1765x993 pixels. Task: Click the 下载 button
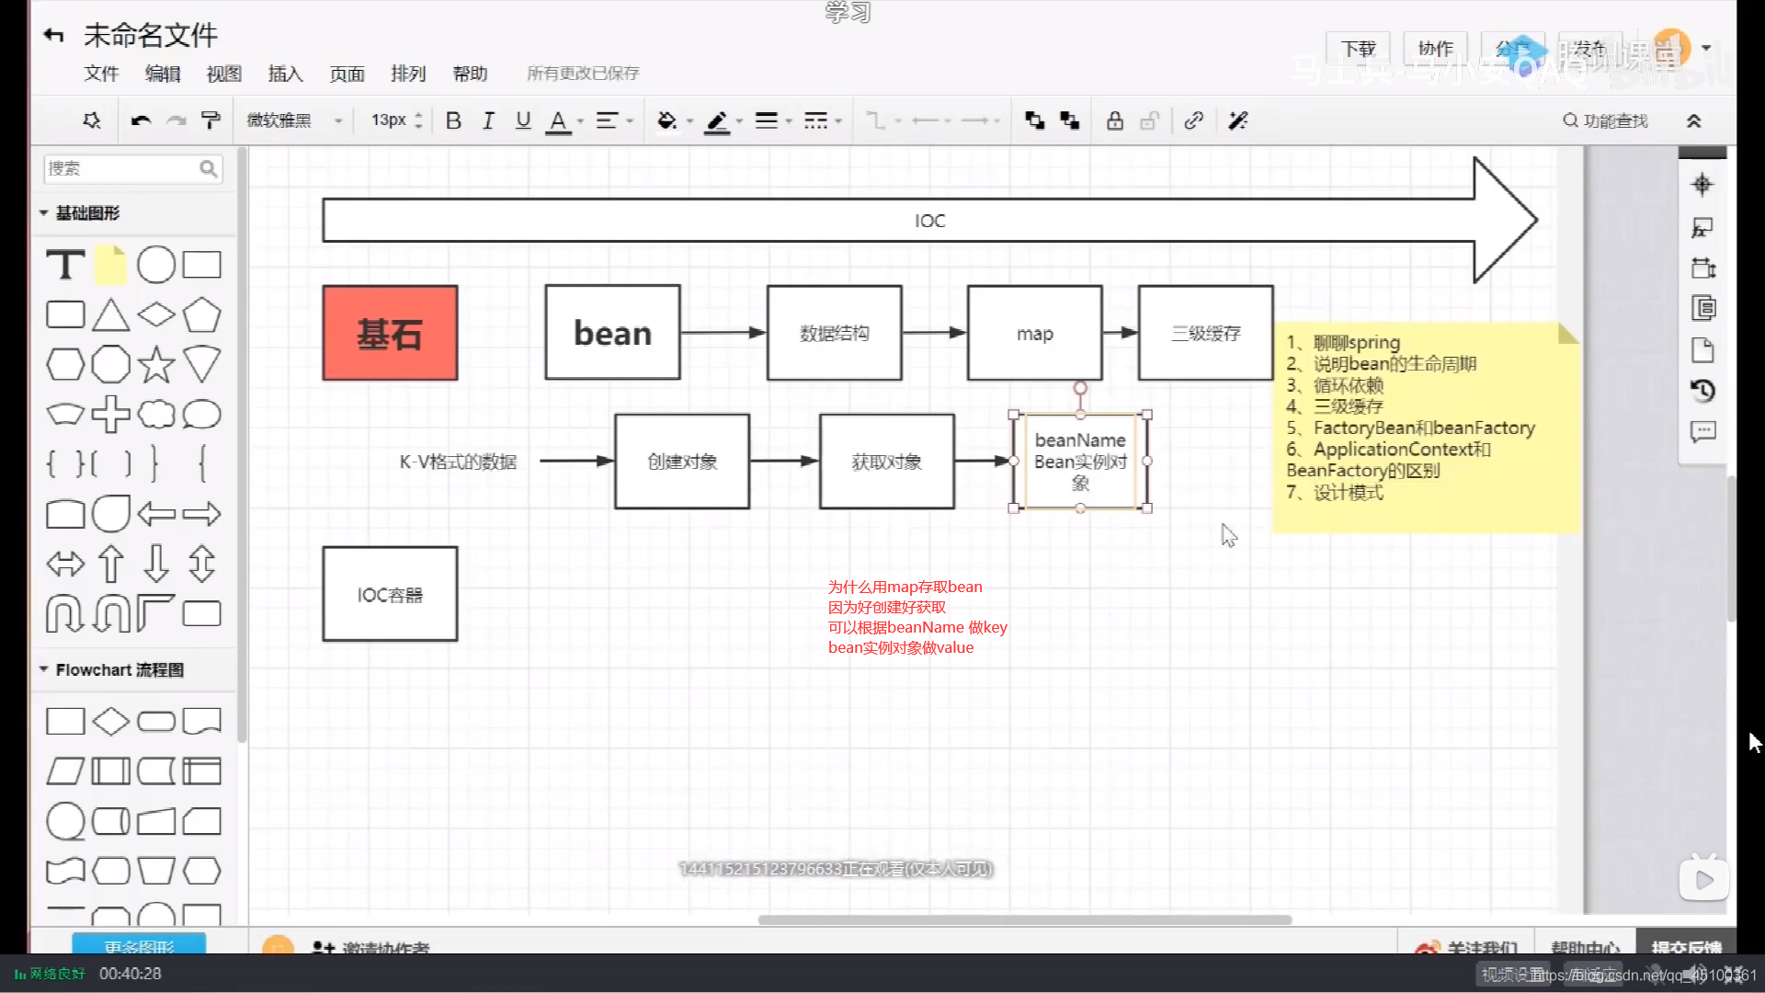pyautogui.click(x=1358, y=49)
